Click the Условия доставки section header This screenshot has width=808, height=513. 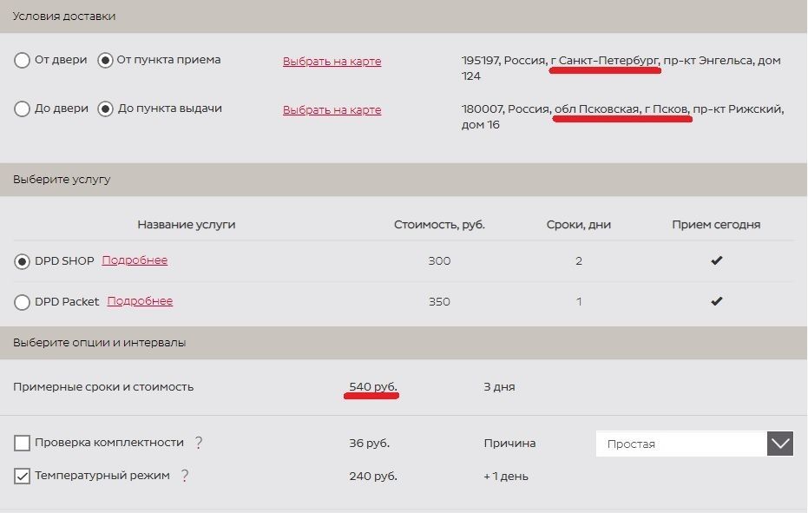(x=64, y=16)
